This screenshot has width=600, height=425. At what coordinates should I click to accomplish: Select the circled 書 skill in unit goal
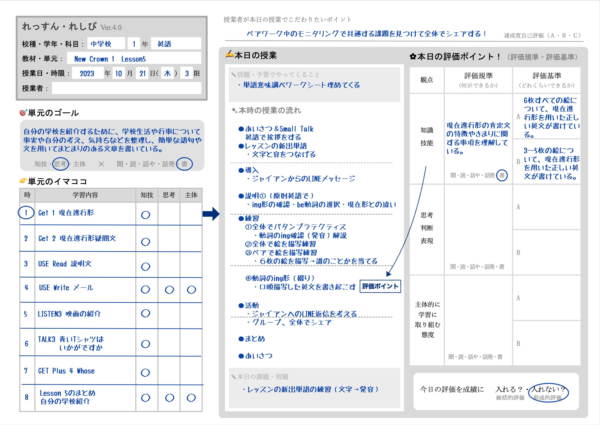coord(184,164)
